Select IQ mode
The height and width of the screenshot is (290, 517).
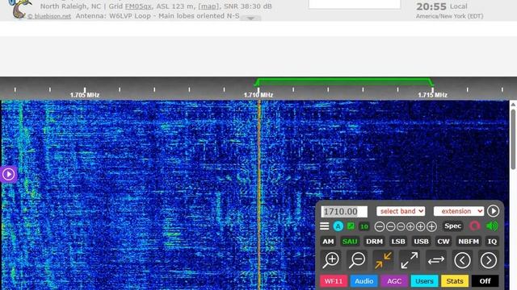click(492, 242)
